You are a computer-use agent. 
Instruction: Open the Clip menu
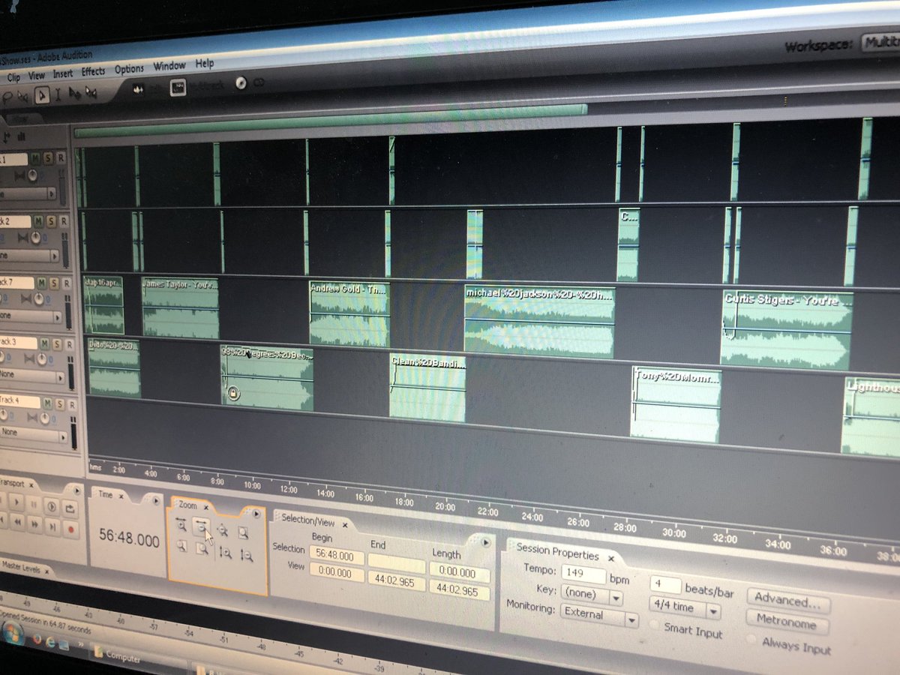click(x=13, y=77)
